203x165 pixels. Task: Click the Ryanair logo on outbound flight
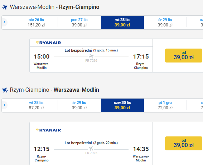48,42
